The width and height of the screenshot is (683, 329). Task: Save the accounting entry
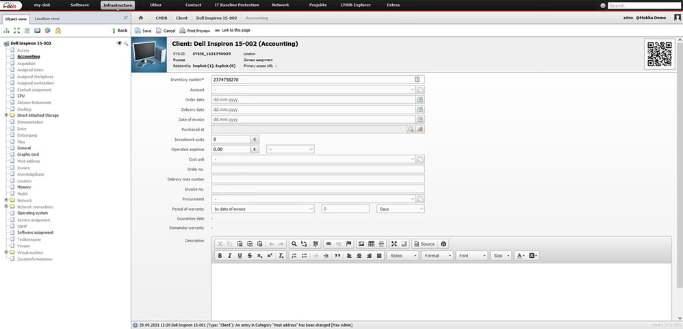coord(143,31)
